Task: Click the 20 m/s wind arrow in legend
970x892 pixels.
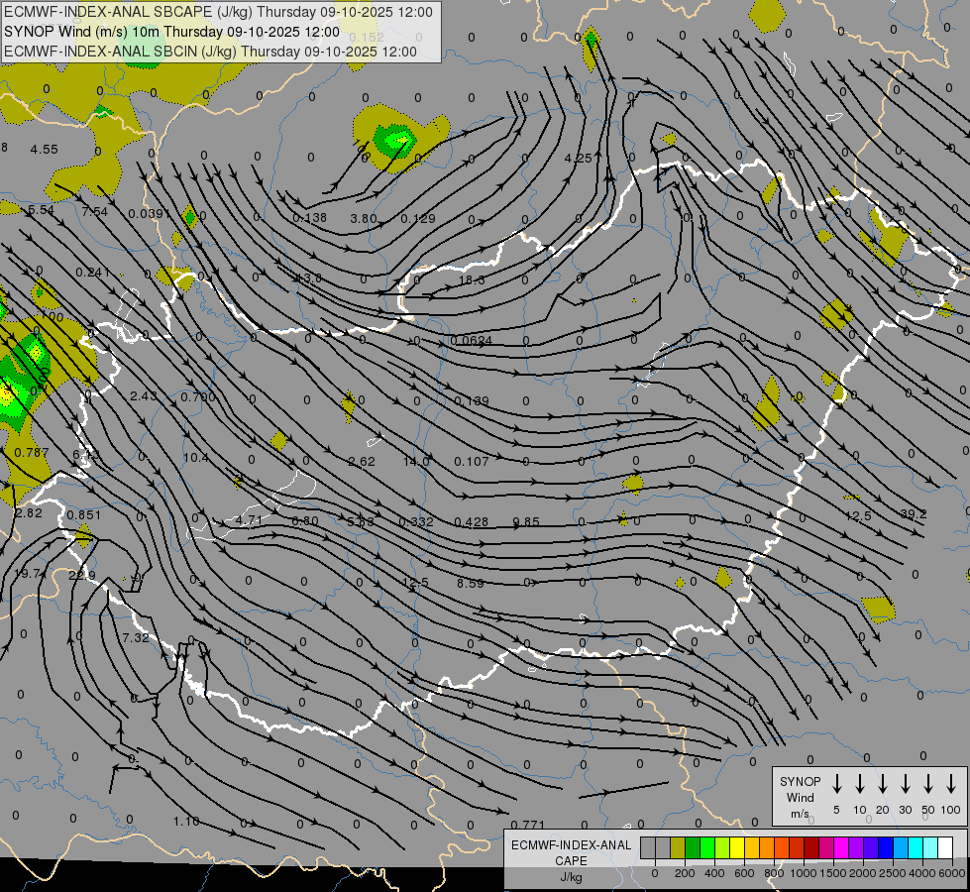Action: 882,784
